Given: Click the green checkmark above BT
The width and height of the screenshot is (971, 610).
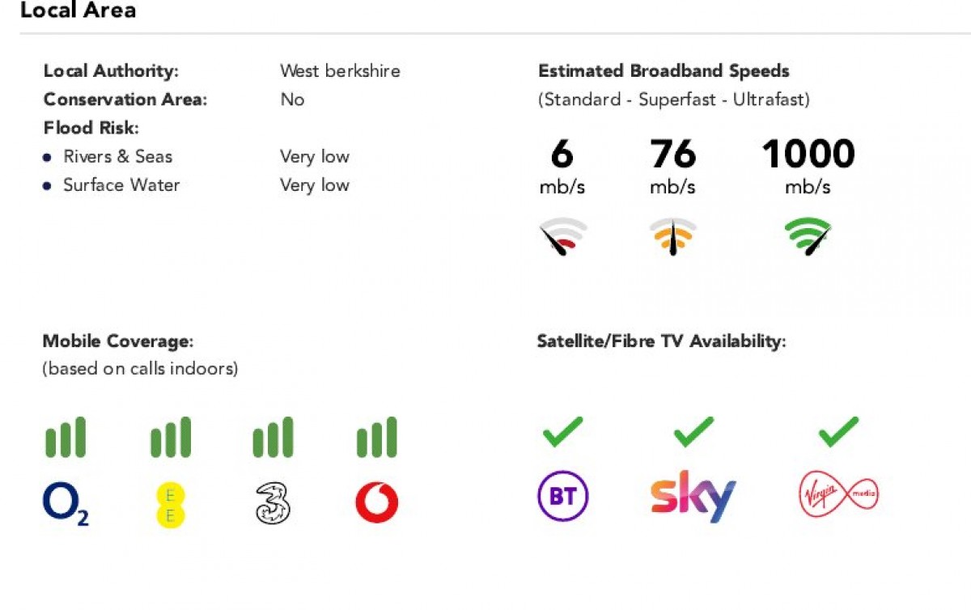Looking at the screenshot, I should point(562,431).
